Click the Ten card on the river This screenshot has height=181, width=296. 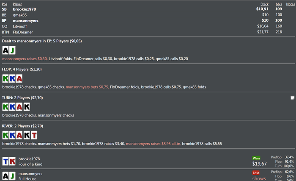34,135
